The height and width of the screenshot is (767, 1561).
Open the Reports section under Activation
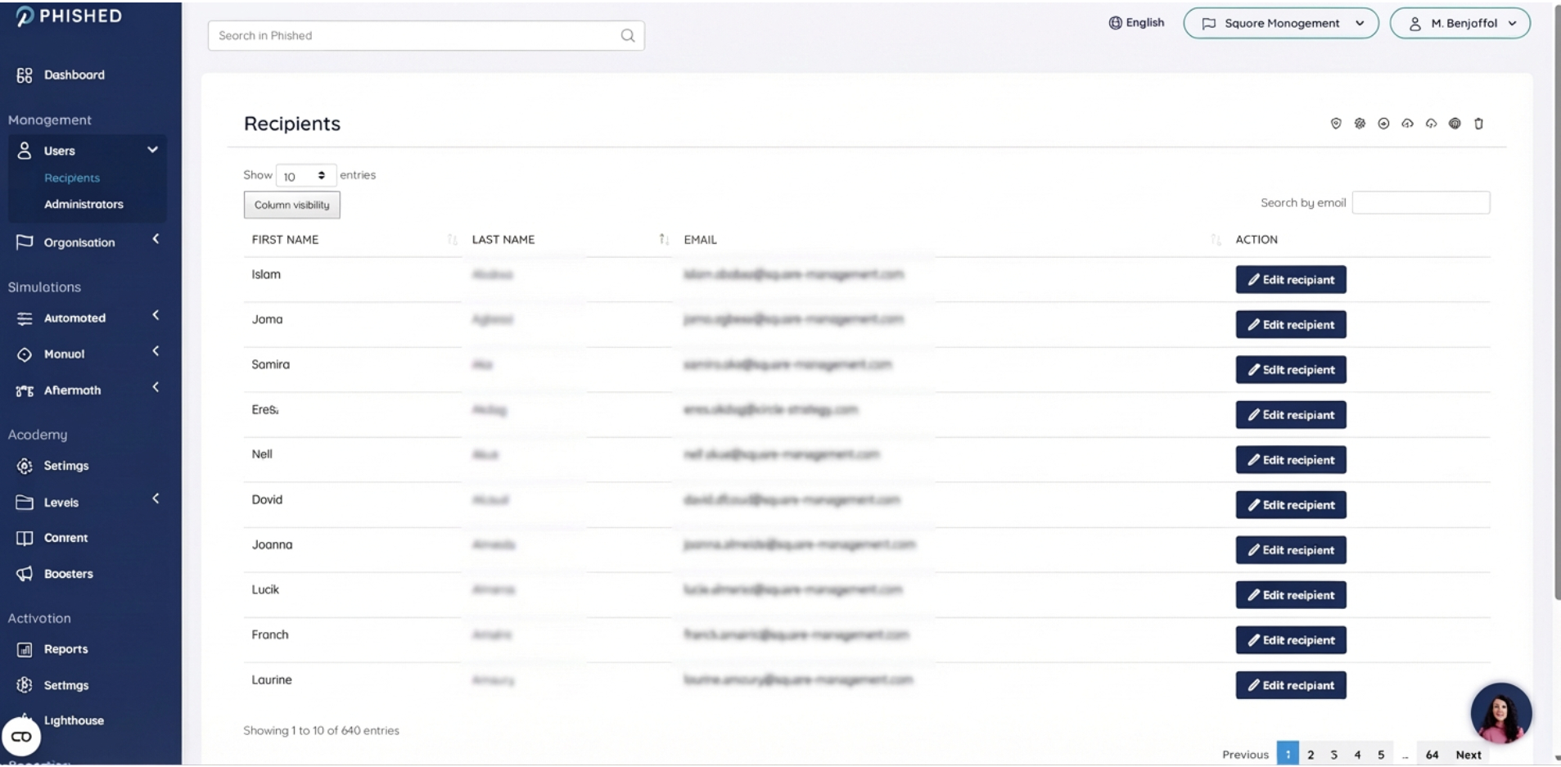pyautogui.click(x=65, y=649)
